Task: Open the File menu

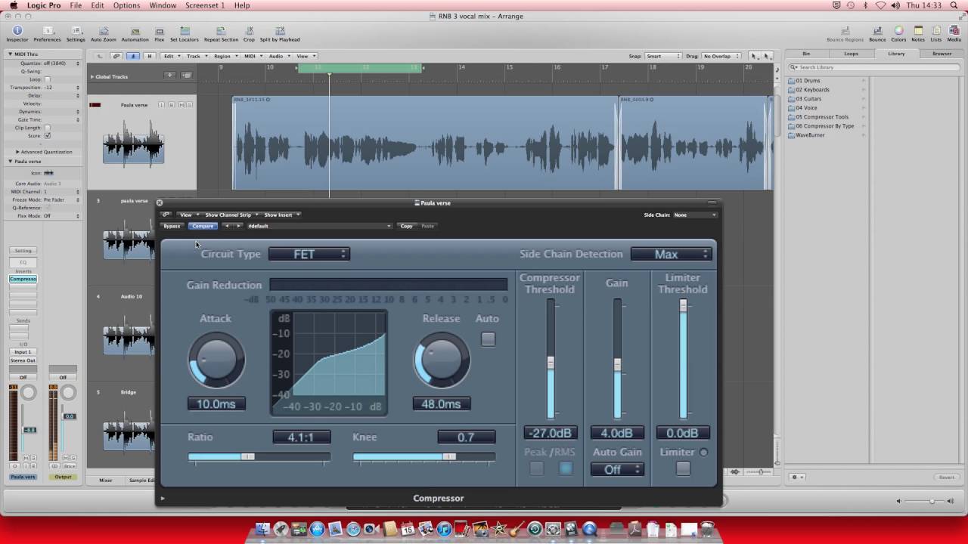Action: 76,5
